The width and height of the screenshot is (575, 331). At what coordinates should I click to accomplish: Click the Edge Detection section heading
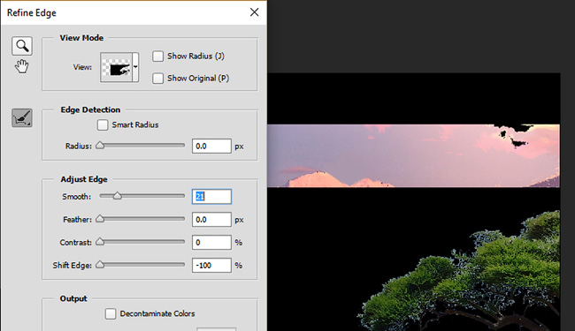tap(90, 109)
